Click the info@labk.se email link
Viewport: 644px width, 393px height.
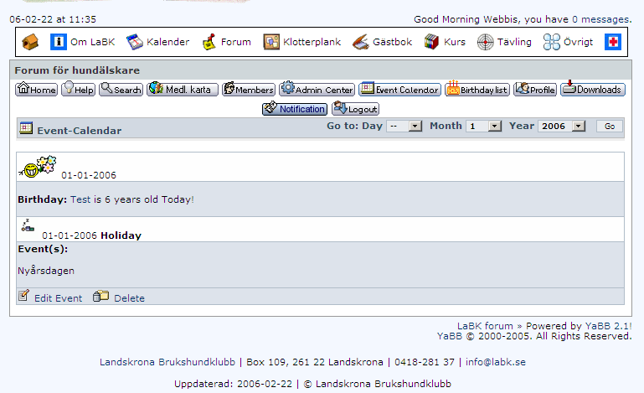click(x=495, y=362)
